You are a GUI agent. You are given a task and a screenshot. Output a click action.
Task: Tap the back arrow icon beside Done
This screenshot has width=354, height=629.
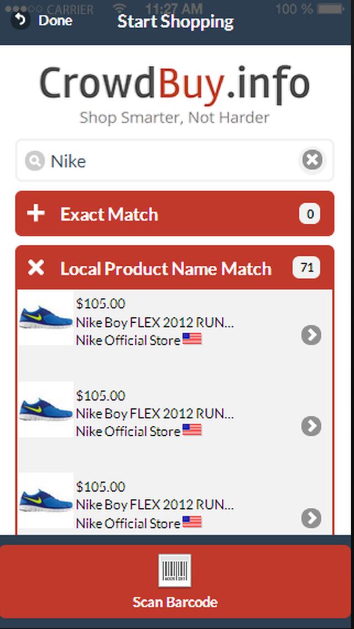click(x=20, y=20)
